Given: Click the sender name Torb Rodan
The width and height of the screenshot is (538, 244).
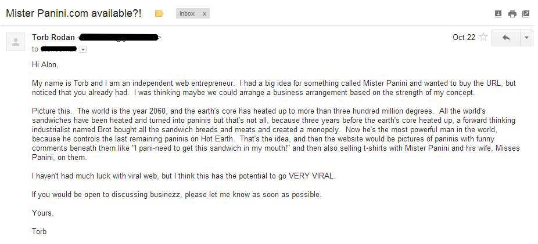Looking at the screenshot, I should (53, 37).
